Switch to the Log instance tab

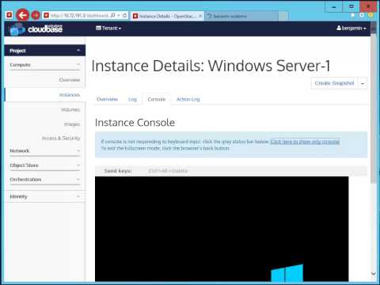[x=132, y=99]
